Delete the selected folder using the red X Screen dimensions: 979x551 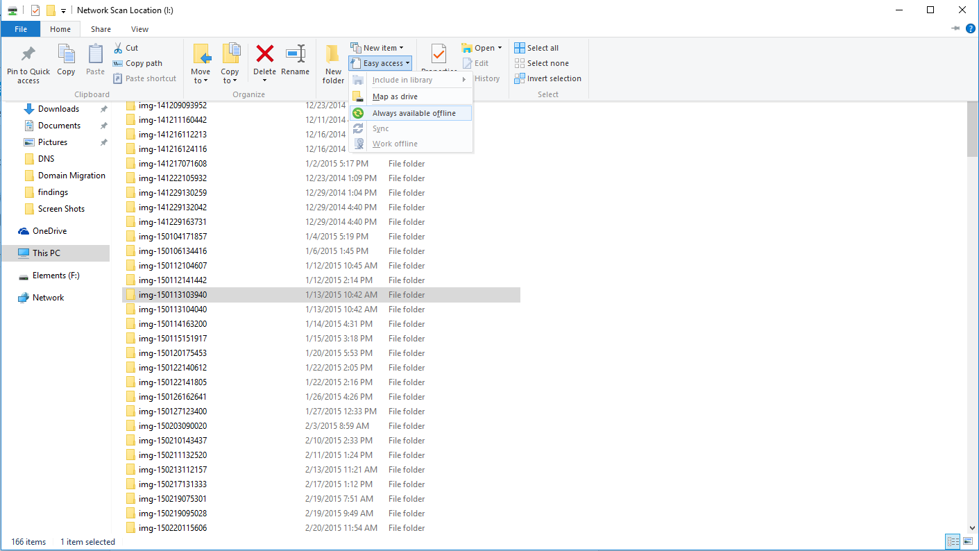[x=264, y=62]
